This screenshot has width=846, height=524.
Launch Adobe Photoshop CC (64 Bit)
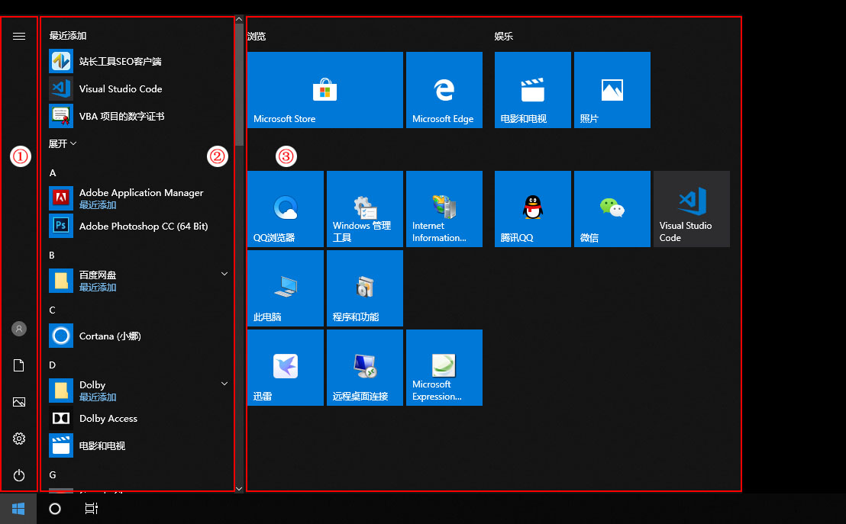(x=137, y=226)
